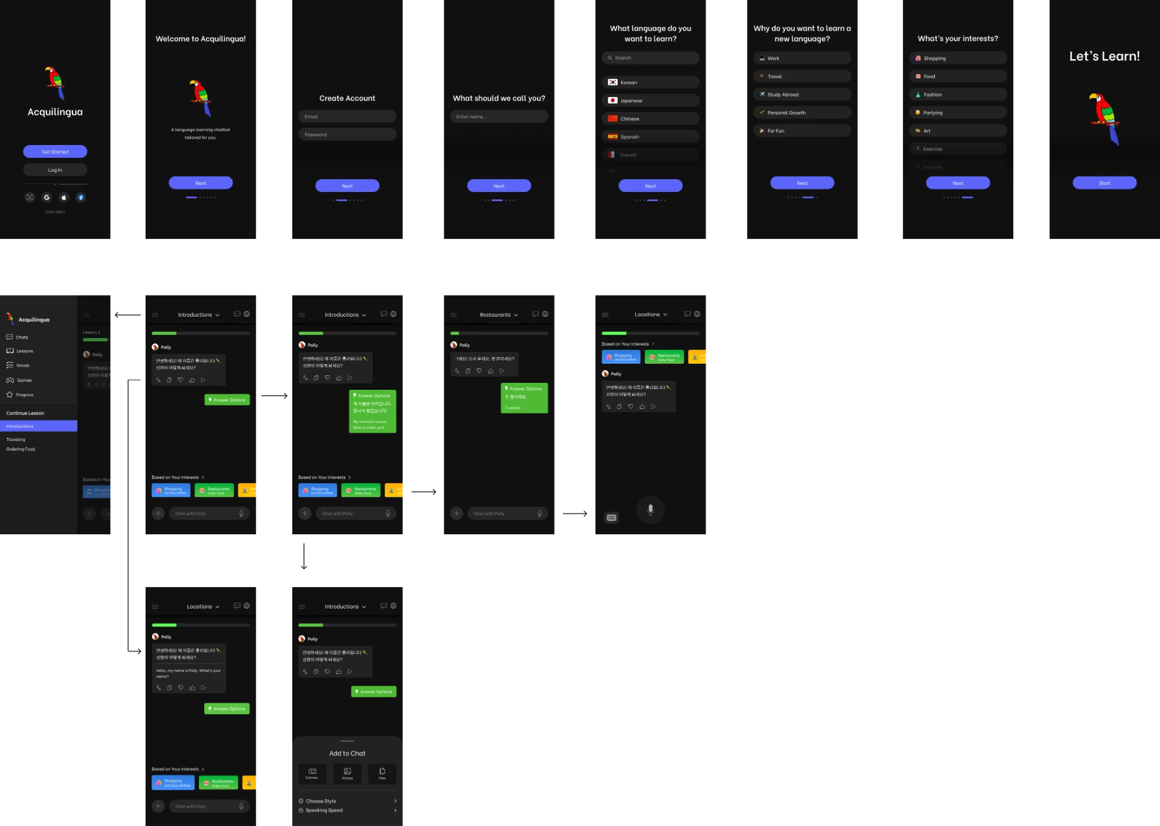Select Korean language option
This screenshot has height=826, width=1160.
coord(650,82)
